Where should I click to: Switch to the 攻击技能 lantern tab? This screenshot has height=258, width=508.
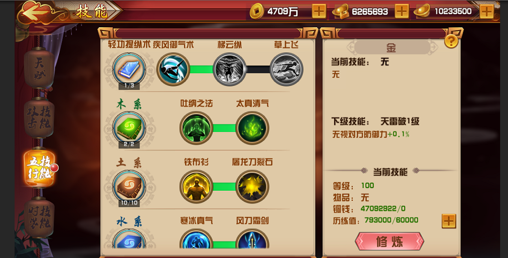point(39,118)
